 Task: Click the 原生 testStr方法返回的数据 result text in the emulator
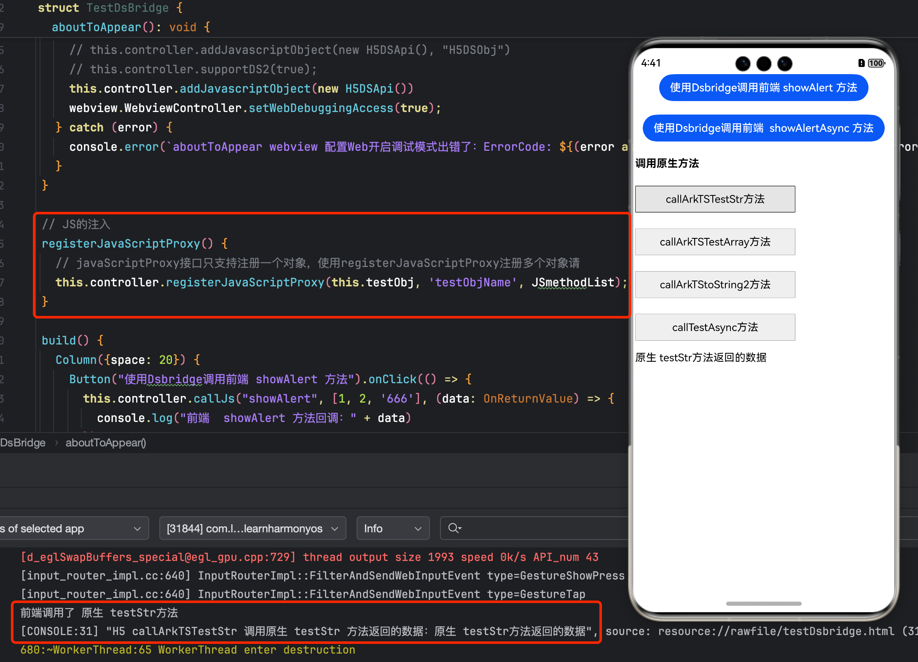pos(701,358)
